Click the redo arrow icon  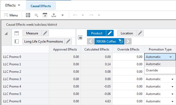[x=91, y=15]
